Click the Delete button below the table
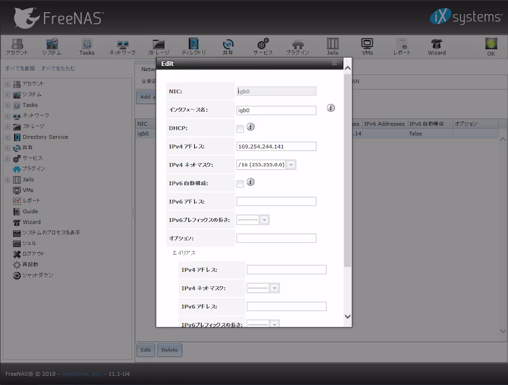This screenshot has height=385, width=508. 169,350
